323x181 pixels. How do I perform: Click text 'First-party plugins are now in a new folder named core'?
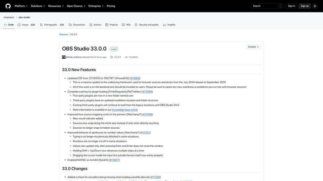pos(103,96)
